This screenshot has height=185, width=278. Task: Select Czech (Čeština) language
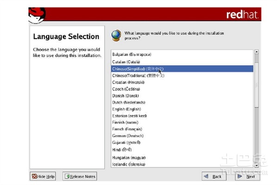[182, 89]
